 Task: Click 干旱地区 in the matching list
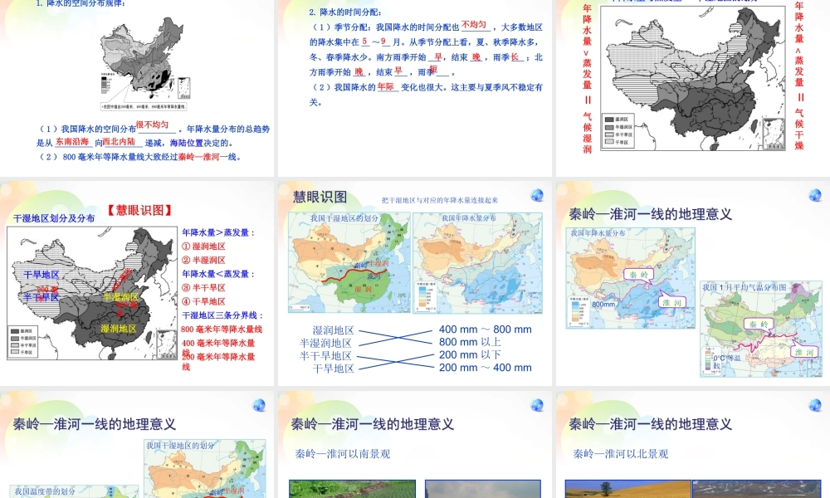tap(333, 369)
